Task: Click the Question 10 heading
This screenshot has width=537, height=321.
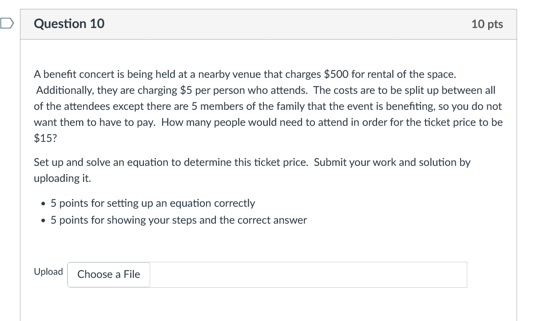Action: click(69, 24)
